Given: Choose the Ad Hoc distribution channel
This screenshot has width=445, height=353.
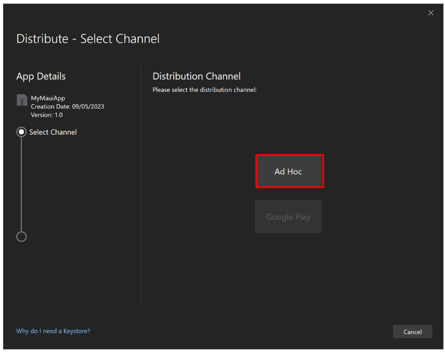Looking at the screenshot, I should pyautogui.click(x=289, y=171).
